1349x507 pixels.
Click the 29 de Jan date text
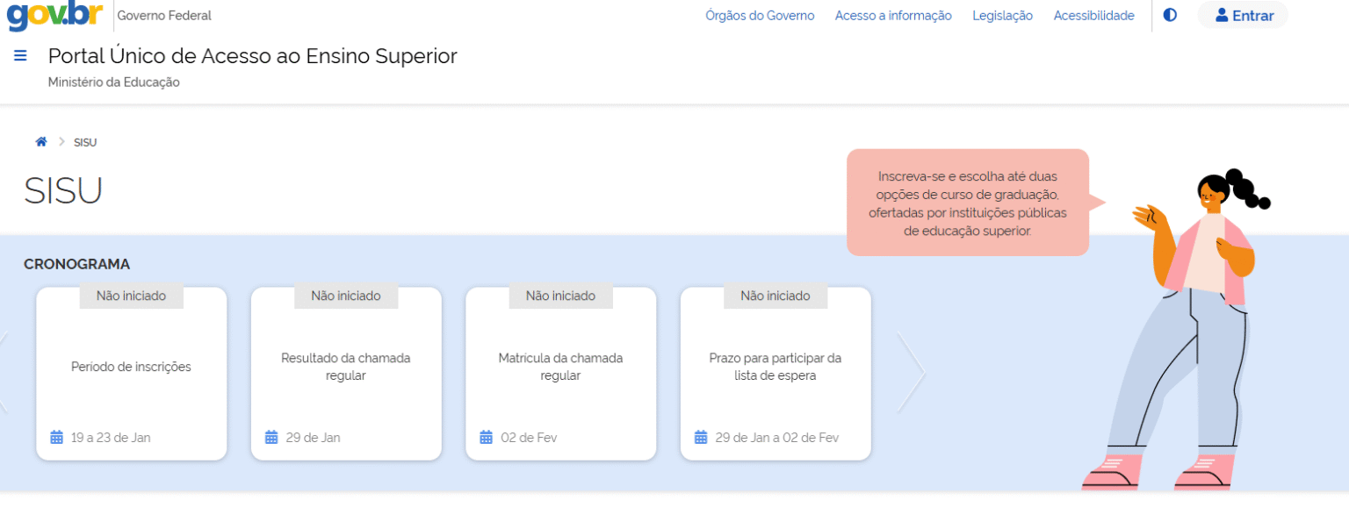coord(313,437)
